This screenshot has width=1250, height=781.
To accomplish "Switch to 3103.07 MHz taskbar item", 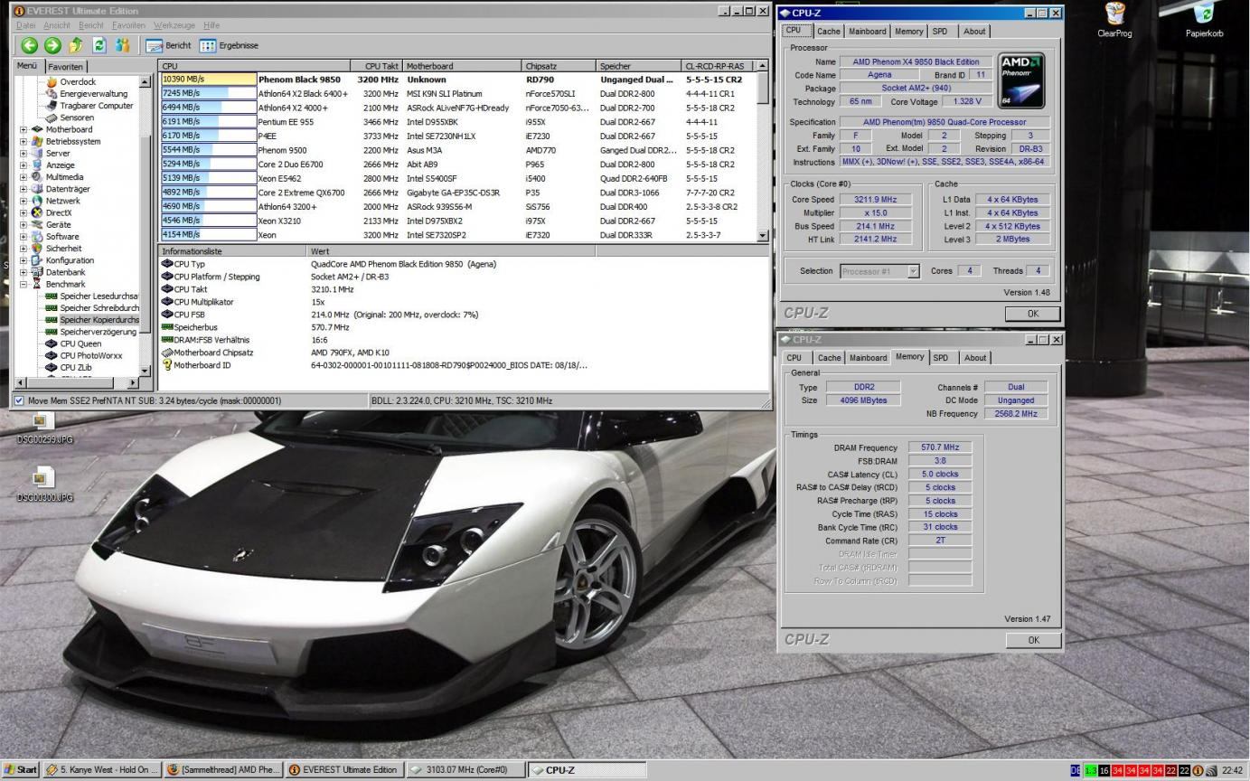I will 465,770.
